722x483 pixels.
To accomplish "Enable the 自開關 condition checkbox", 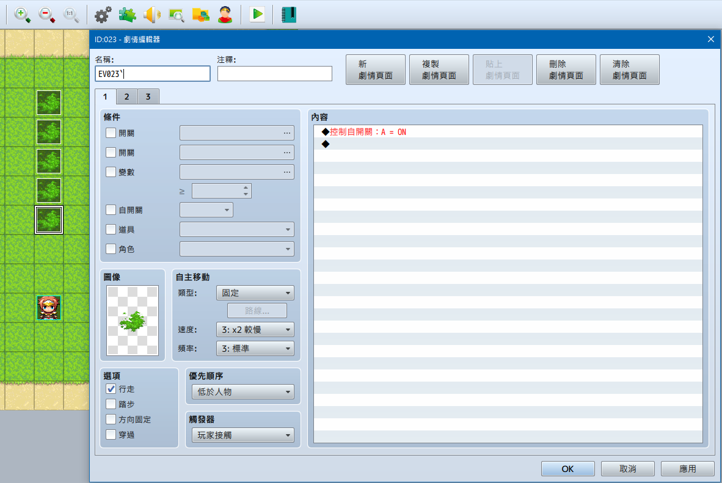I will point(111,210).
